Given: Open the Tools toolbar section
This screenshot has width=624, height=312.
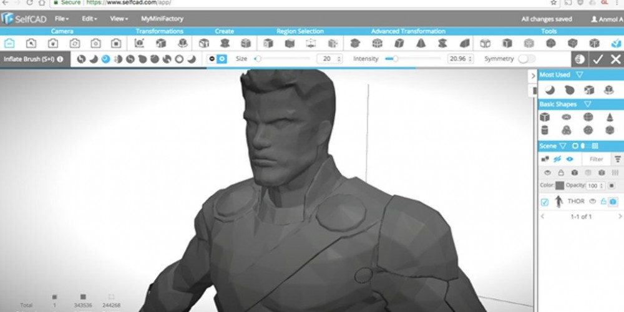Looking at the screenshot, I should click(548, 31).
